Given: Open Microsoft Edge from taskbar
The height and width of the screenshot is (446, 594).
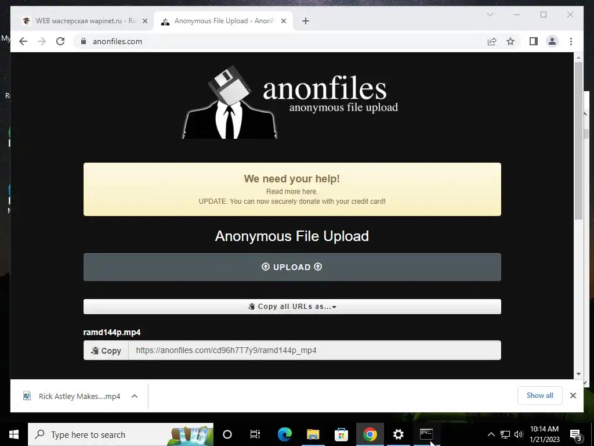Looking at the screenshot, I should pos(284,434).
